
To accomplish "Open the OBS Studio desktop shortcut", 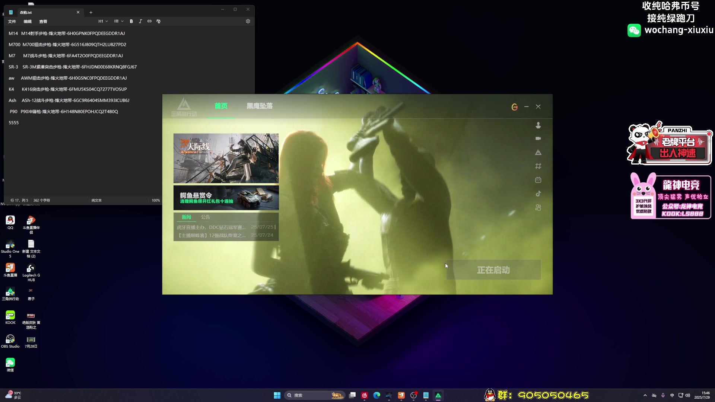I will click(10, 341).
